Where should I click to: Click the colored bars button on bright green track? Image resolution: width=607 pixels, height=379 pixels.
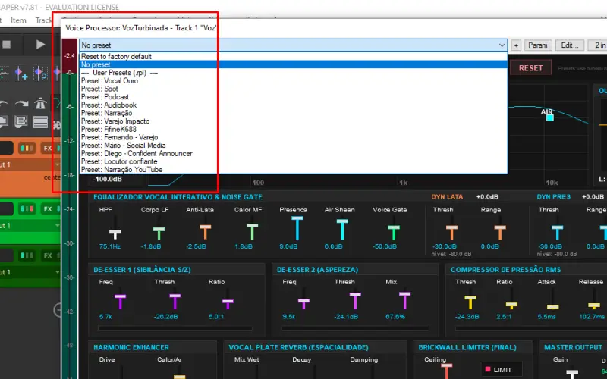point(27,209)
